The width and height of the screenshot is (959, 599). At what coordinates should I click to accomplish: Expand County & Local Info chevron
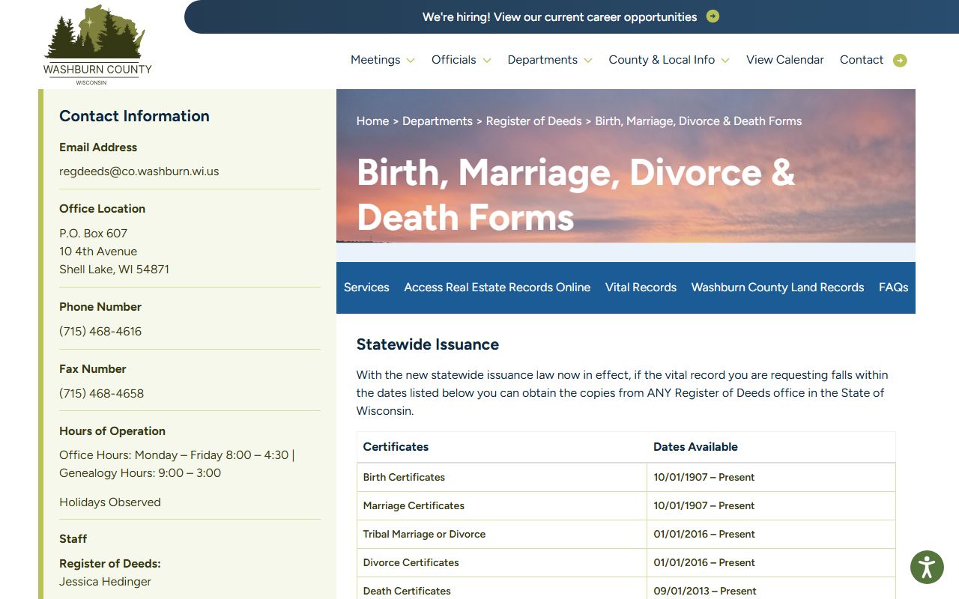click(x=725, y=61)
